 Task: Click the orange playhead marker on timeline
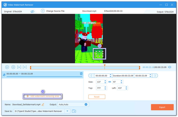pyautogui.click(x=105, y=65)
